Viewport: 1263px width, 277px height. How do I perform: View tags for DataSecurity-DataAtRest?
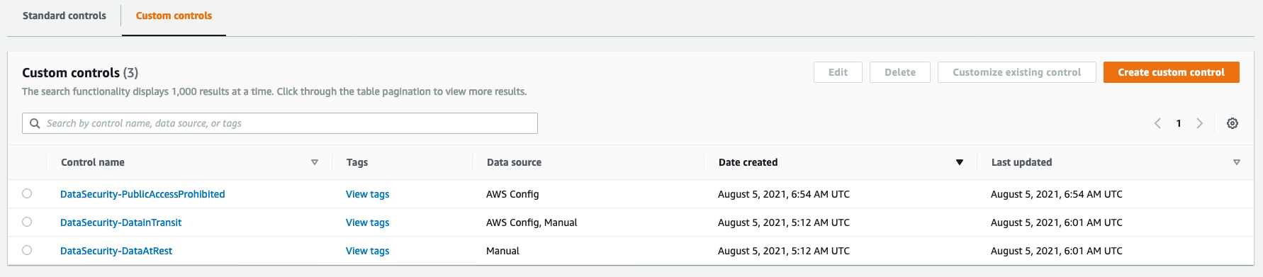click(x=368, y=251)
